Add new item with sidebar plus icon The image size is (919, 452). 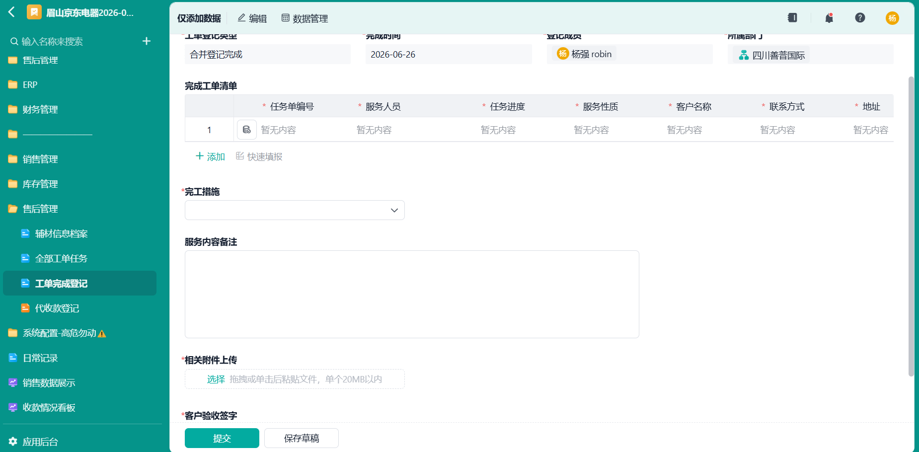click(147, 41)
